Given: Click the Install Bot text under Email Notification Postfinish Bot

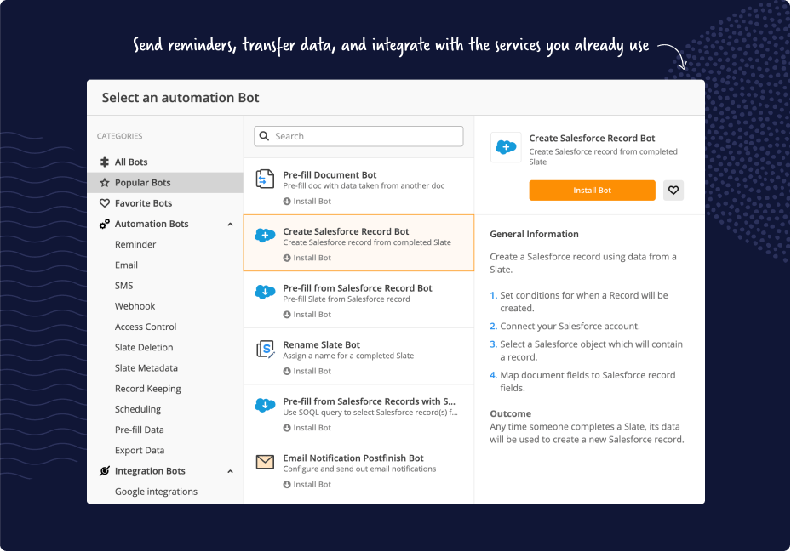Looking at the screenshot, I should 312,485.
